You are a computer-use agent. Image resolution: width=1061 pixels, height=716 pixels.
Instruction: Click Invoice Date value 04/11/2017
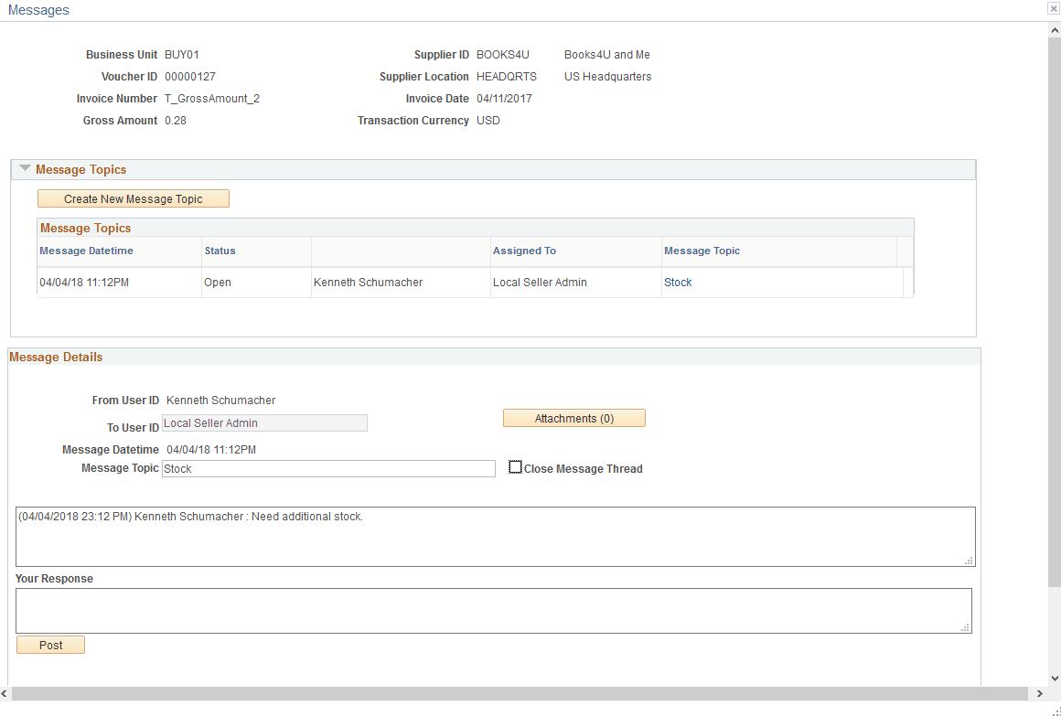pos(504,99)
